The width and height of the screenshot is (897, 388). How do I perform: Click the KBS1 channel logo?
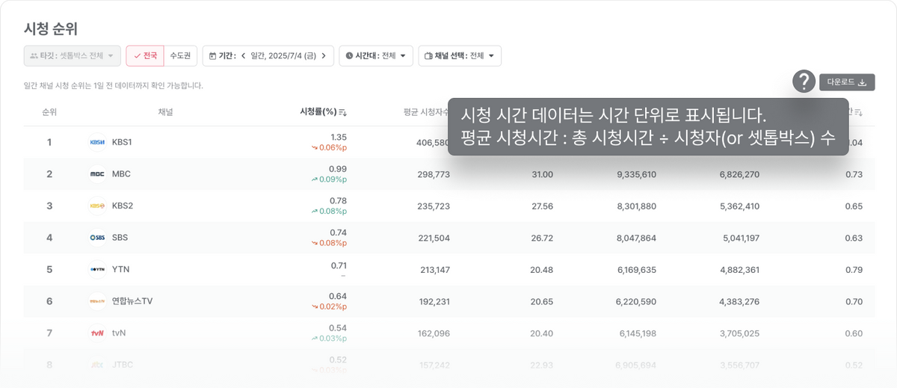click(x=97, y=142)
